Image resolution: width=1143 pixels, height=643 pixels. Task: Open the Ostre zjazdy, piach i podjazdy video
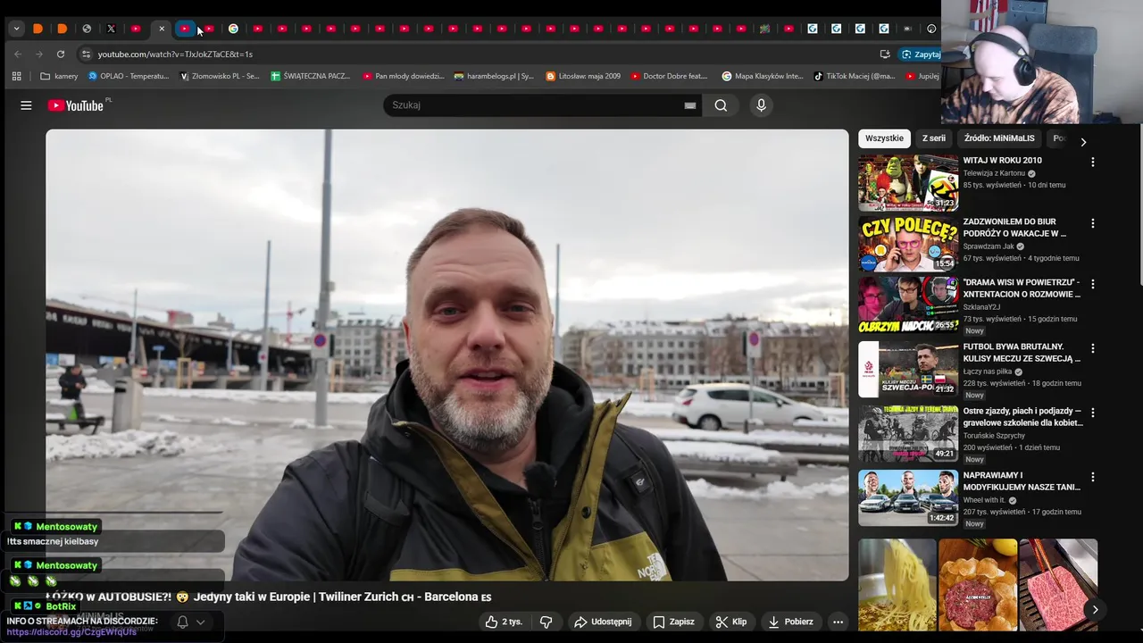908,433
